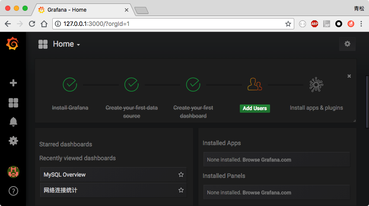Image resolution: width=369 pixels, height=206 pixels.
Task: Click Browse Grafana.com under Installed Panels
Action: tap(267, 193)
